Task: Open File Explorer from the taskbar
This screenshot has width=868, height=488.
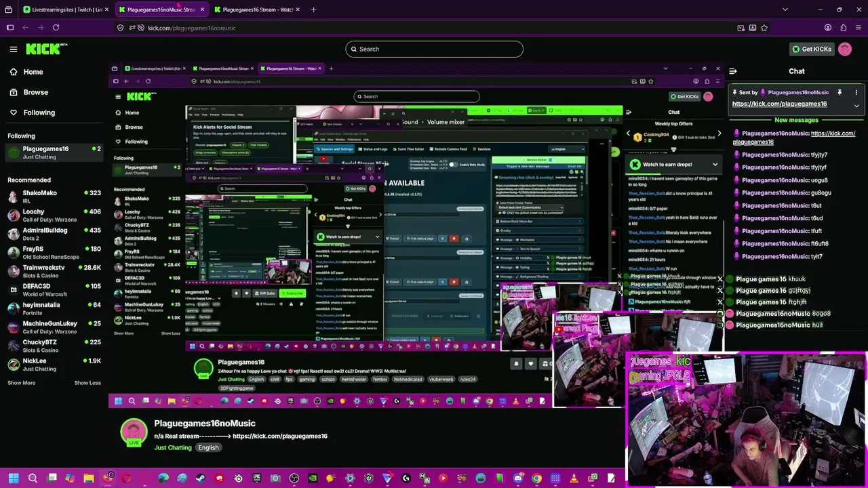Action: click(89, 479)
